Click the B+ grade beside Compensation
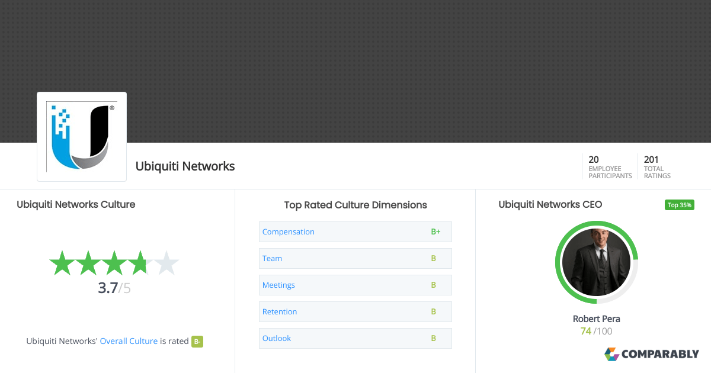Image resolution: width=711 pixels, height=373 pixels. [x=435, y=231]
